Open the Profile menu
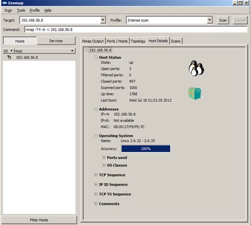This screenshot has width=251, height=225. 34,11
